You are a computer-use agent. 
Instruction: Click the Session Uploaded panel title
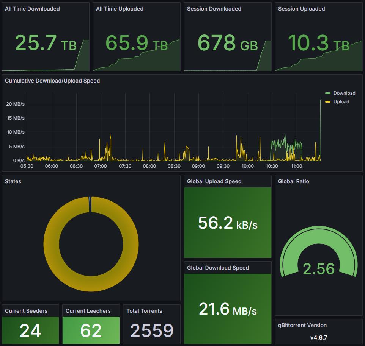[x=301, y=9]
